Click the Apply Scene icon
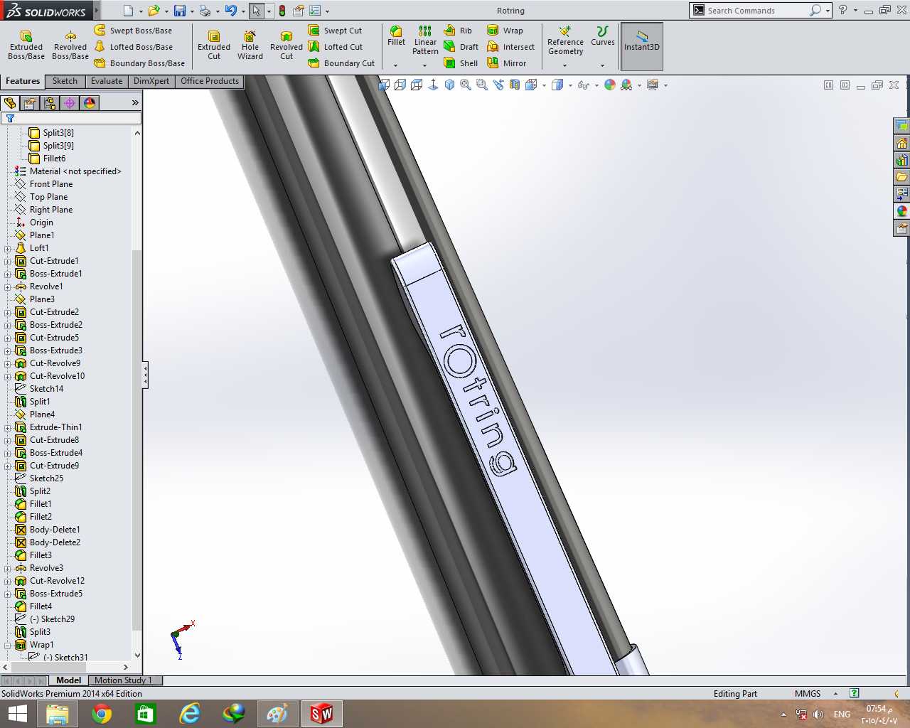Image resolution: width=910 pixels, height=728 pixels. point(626,85)
